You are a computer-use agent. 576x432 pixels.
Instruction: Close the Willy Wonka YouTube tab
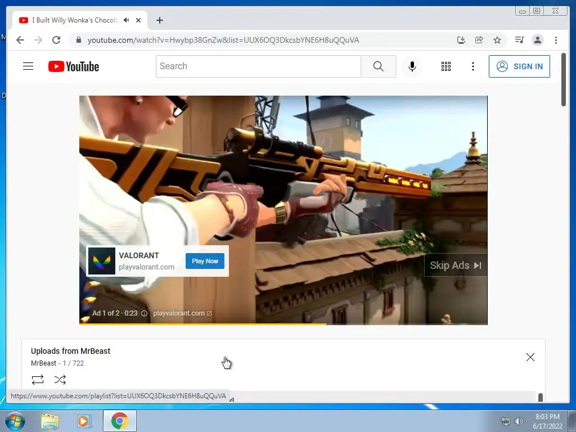pos(138,20)
